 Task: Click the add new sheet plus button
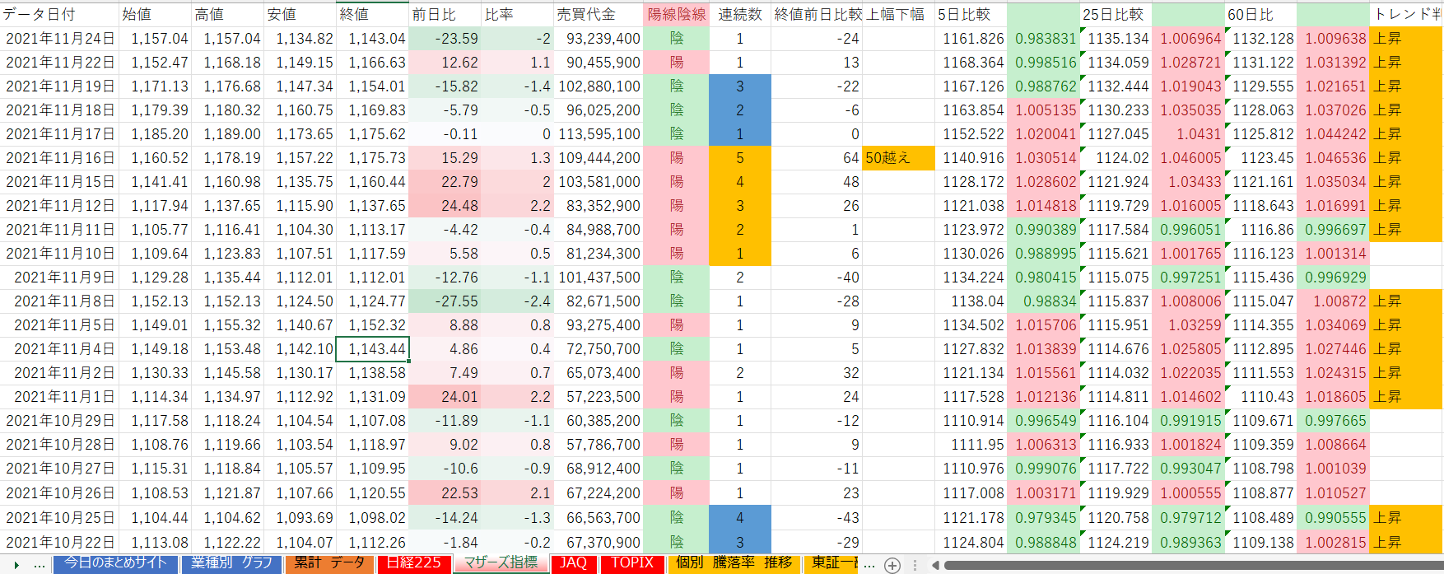(892, 565)
